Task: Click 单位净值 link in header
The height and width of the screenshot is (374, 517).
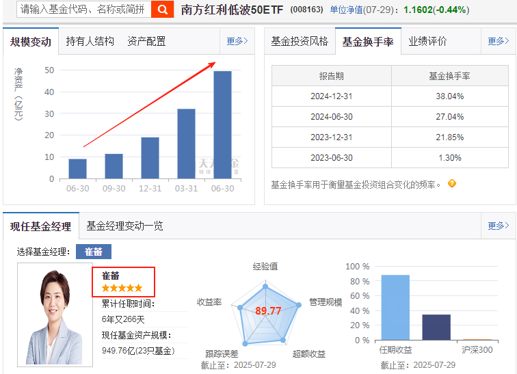Action: pos(346,10)
